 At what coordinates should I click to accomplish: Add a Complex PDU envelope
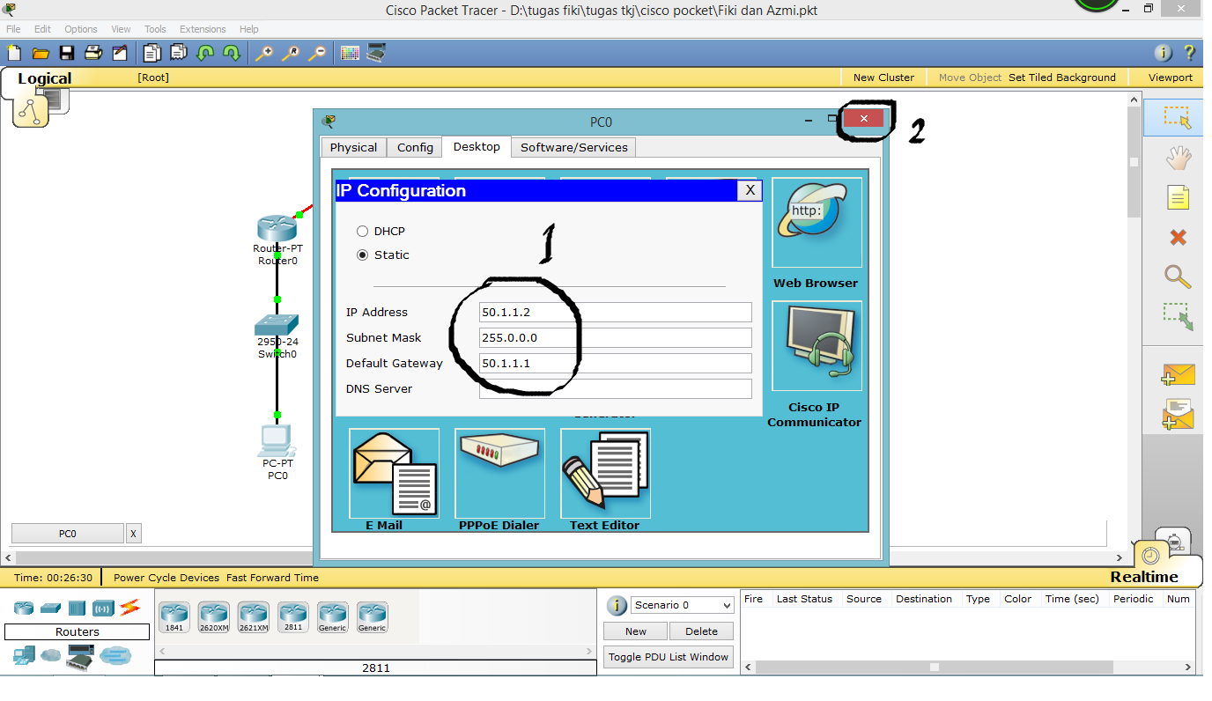pos(1178,415)
